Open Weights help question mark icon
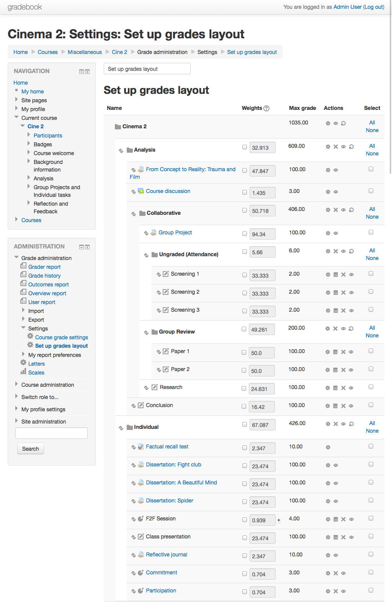 (x=267, y=108)
